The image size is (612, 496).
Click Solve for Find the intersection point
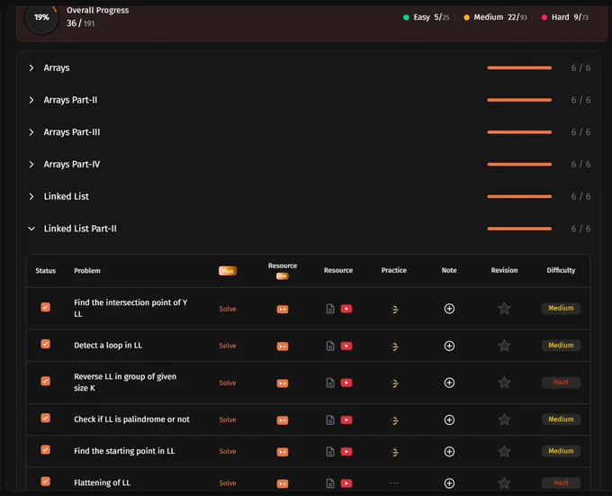pyautogui.click(x=228, y=309)
